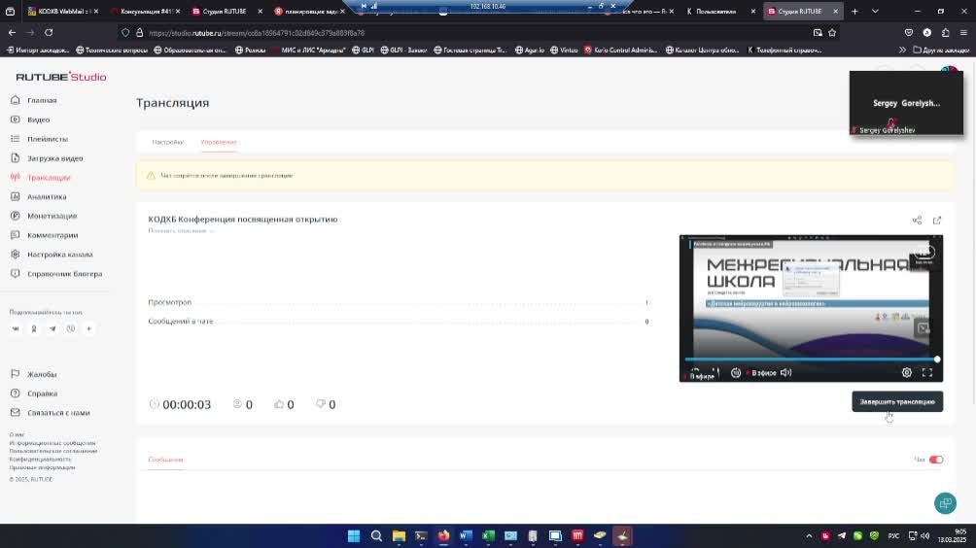Screen dimensions: 976x548
Task: Open the browser extensions icon
Action: tap(946, 32)
